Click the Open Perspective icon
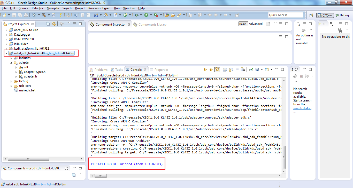This screenshot has width=353, height=188. pos(311,15)
